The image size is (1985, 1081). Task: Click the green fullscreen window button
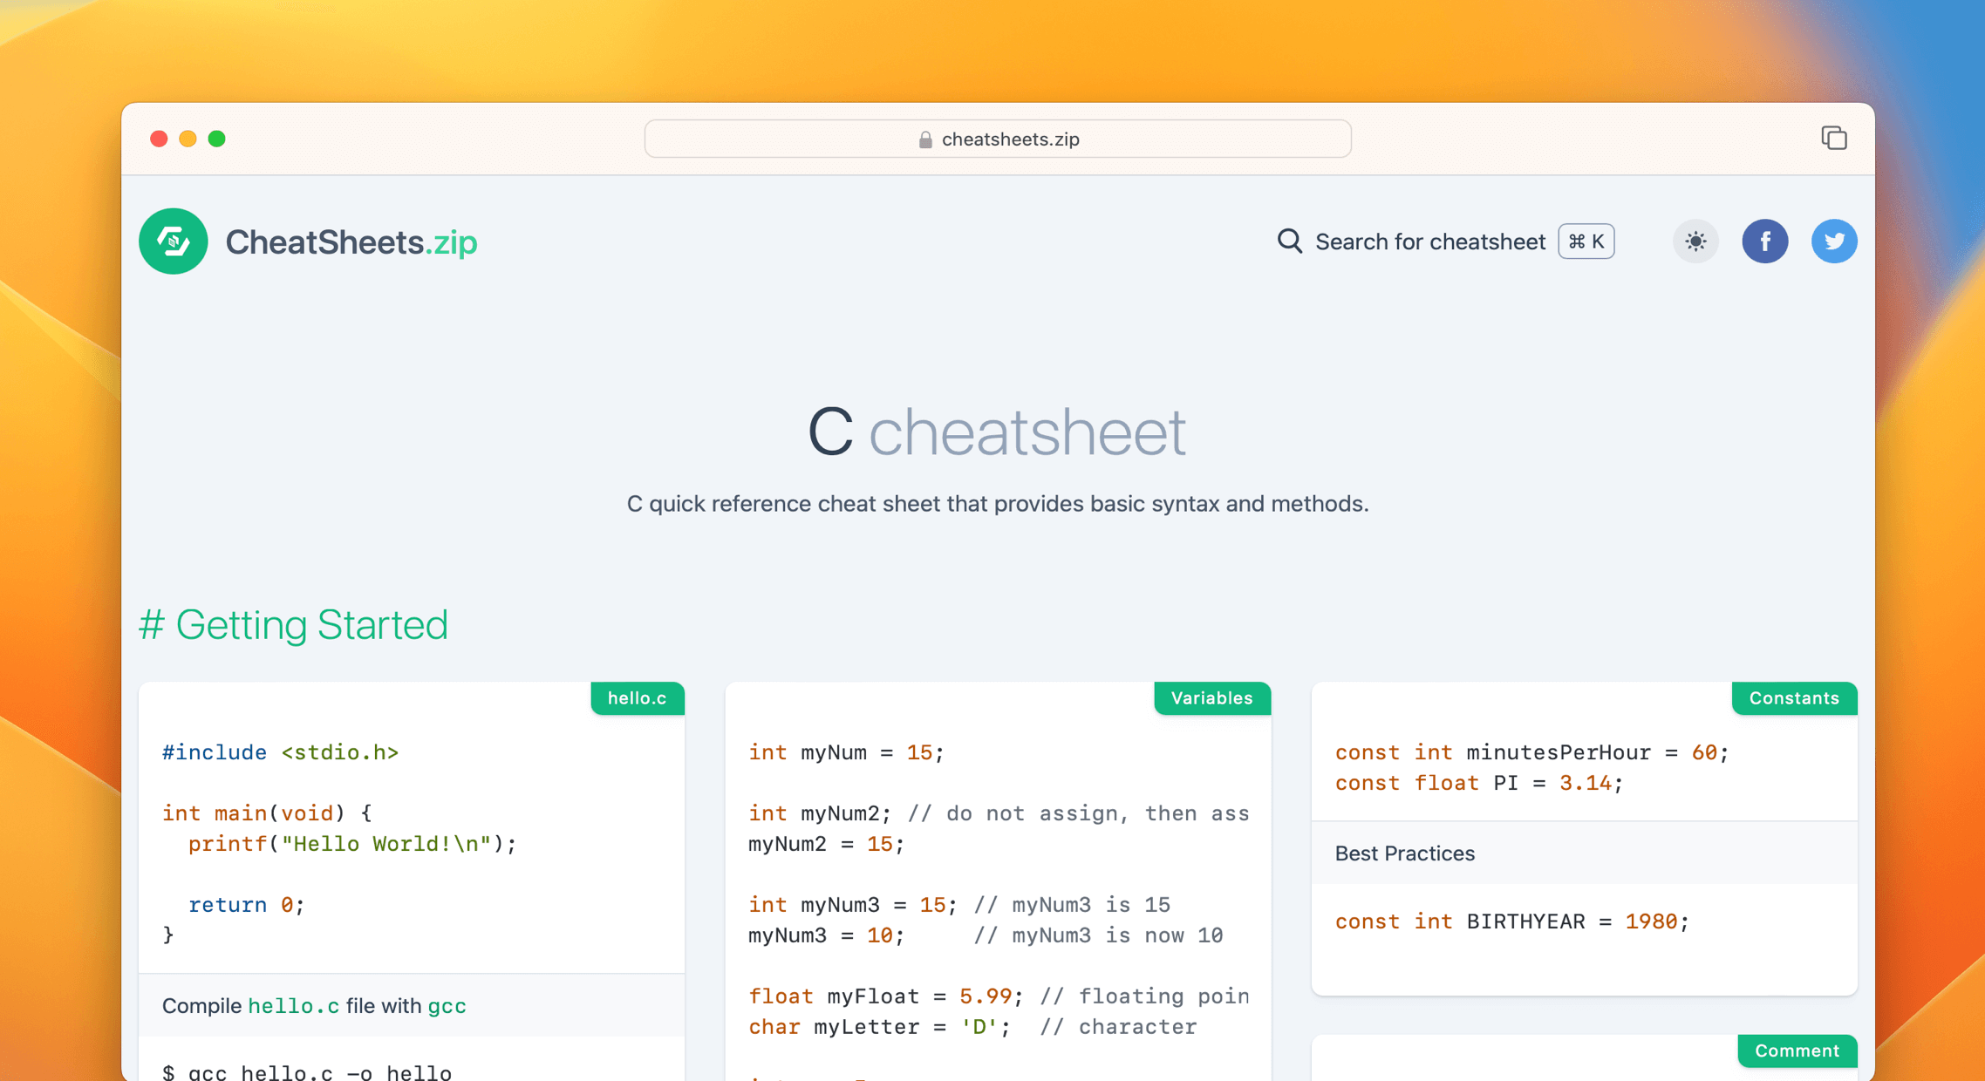217,139
